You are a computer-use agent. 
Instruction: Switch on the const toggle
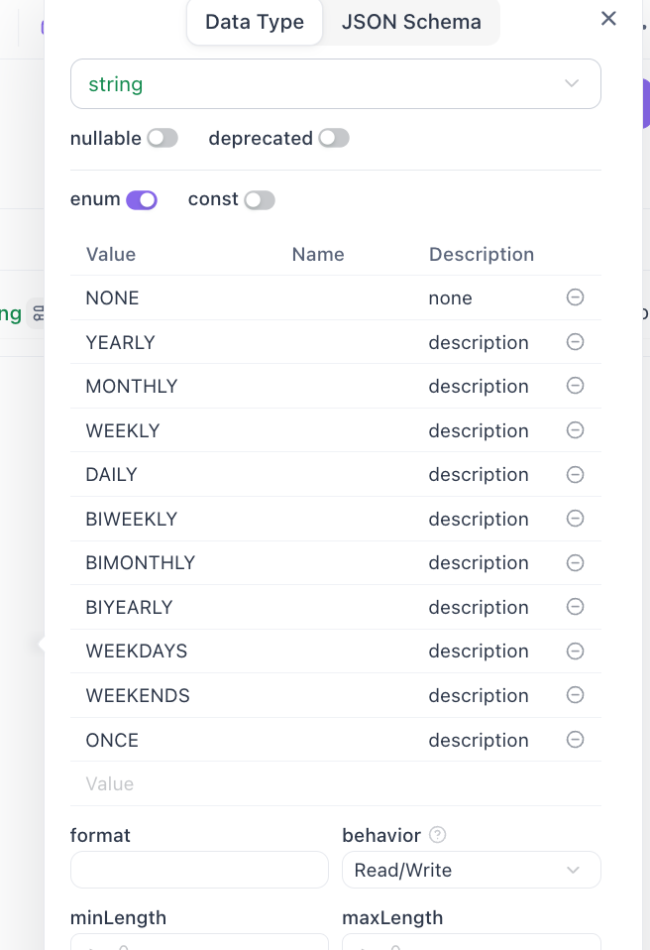[260, 199]
